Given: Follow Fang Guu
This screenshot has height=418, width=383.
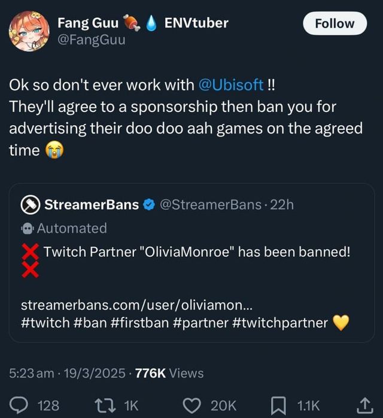Looking at the screenshot, I should [x=334, y=24].
